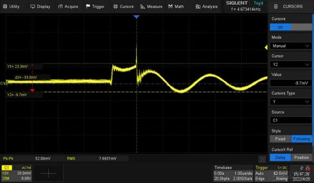Viewport: 314px width, 183px height.
Task: Click the Pk-Pk measurement label
Action: [8, 158]
